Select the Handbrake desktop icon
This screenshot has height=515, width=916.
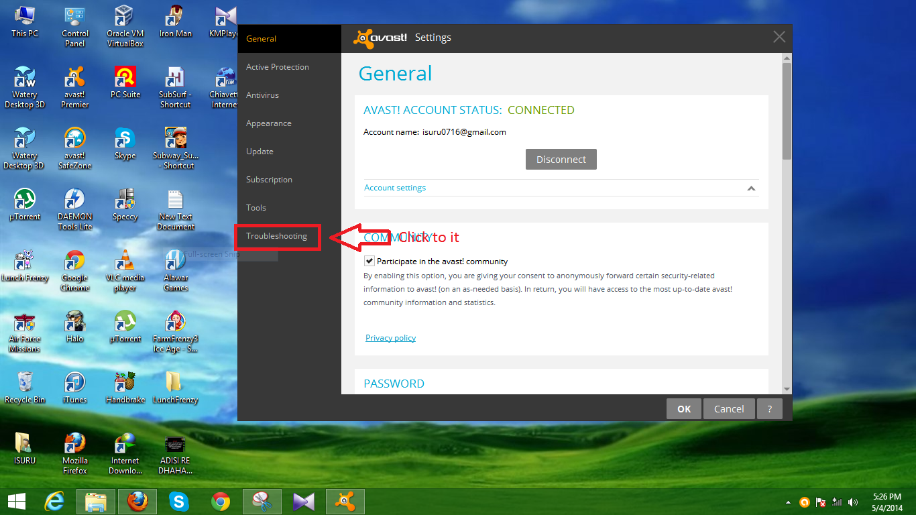125,388
